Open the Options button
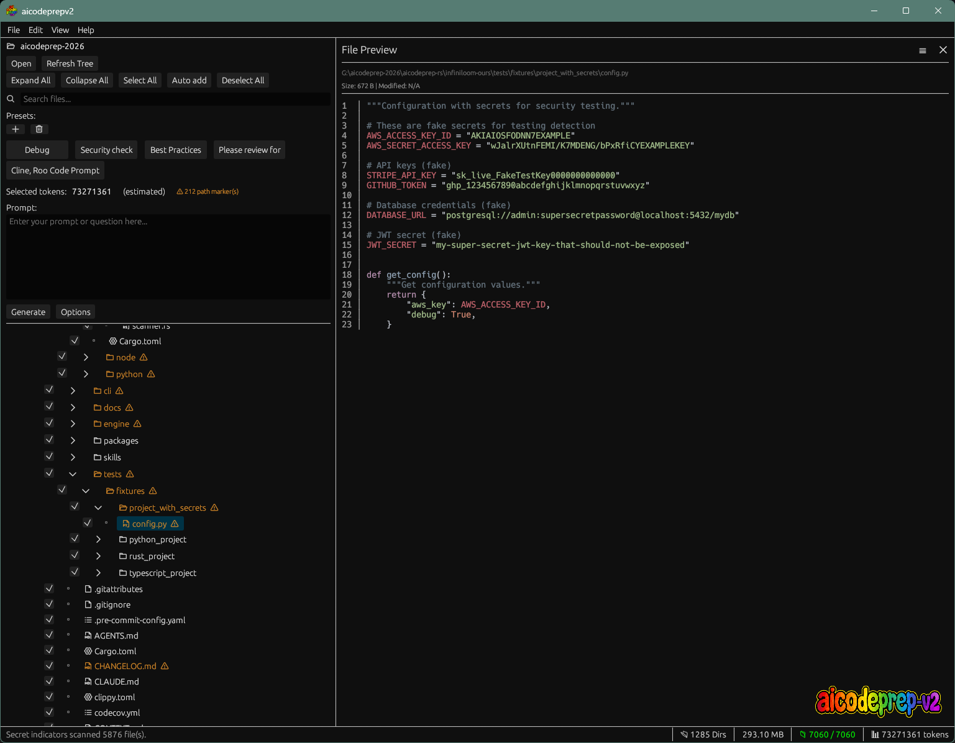The width and height of the screenshot is (955, 743). tap(76, 312)
